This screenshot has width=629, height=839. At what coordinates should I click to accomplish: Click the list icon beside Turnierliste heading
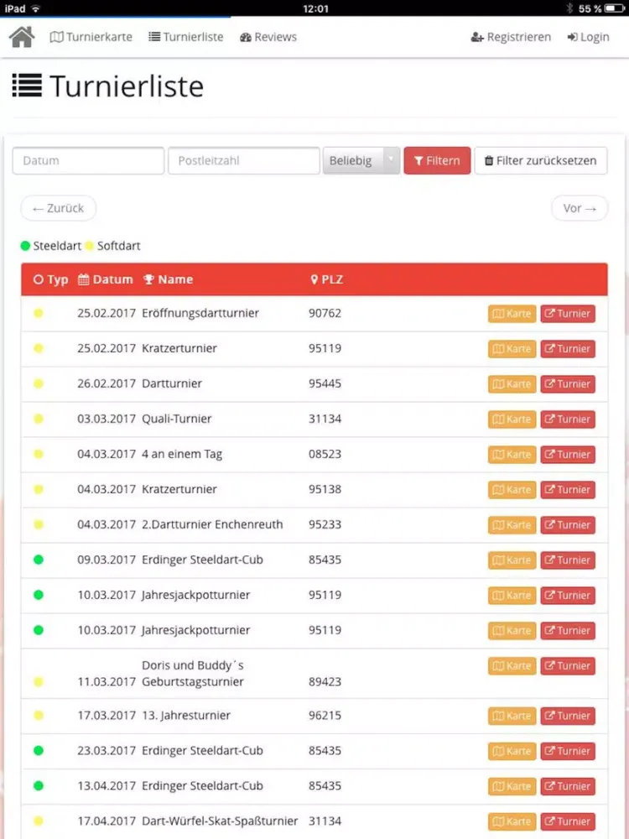pyautogui.click(x=27, y=86)
